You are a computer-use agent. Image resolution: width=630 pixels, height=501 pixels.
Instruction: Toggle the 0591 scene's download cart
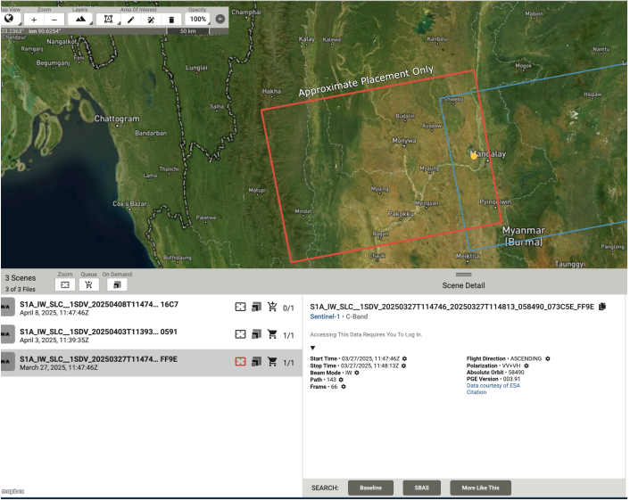click(x=272, y=335)
